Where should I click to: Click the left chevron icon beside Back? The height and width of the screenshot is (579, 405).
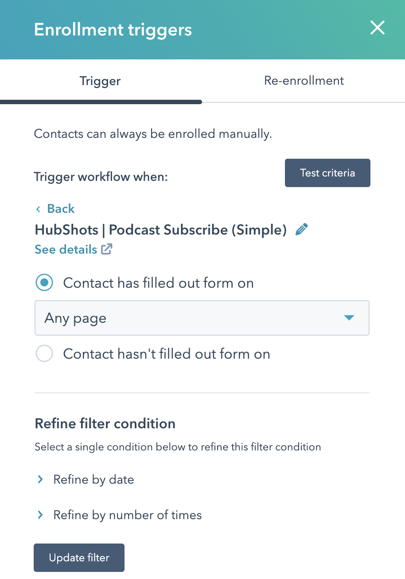coord(39,209)
